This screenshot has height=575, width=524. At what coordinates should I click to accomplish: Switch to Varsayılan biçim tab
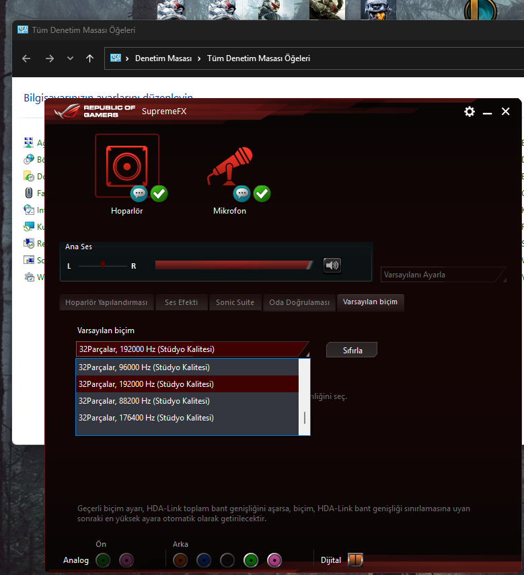pyautogui.click(x=370, y=302)
